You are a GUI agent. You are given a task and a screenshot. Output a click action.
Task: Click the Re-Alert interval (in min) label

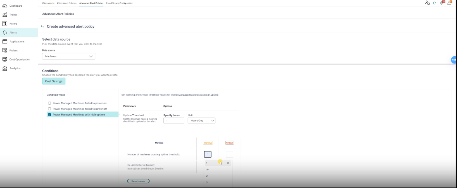141,165
